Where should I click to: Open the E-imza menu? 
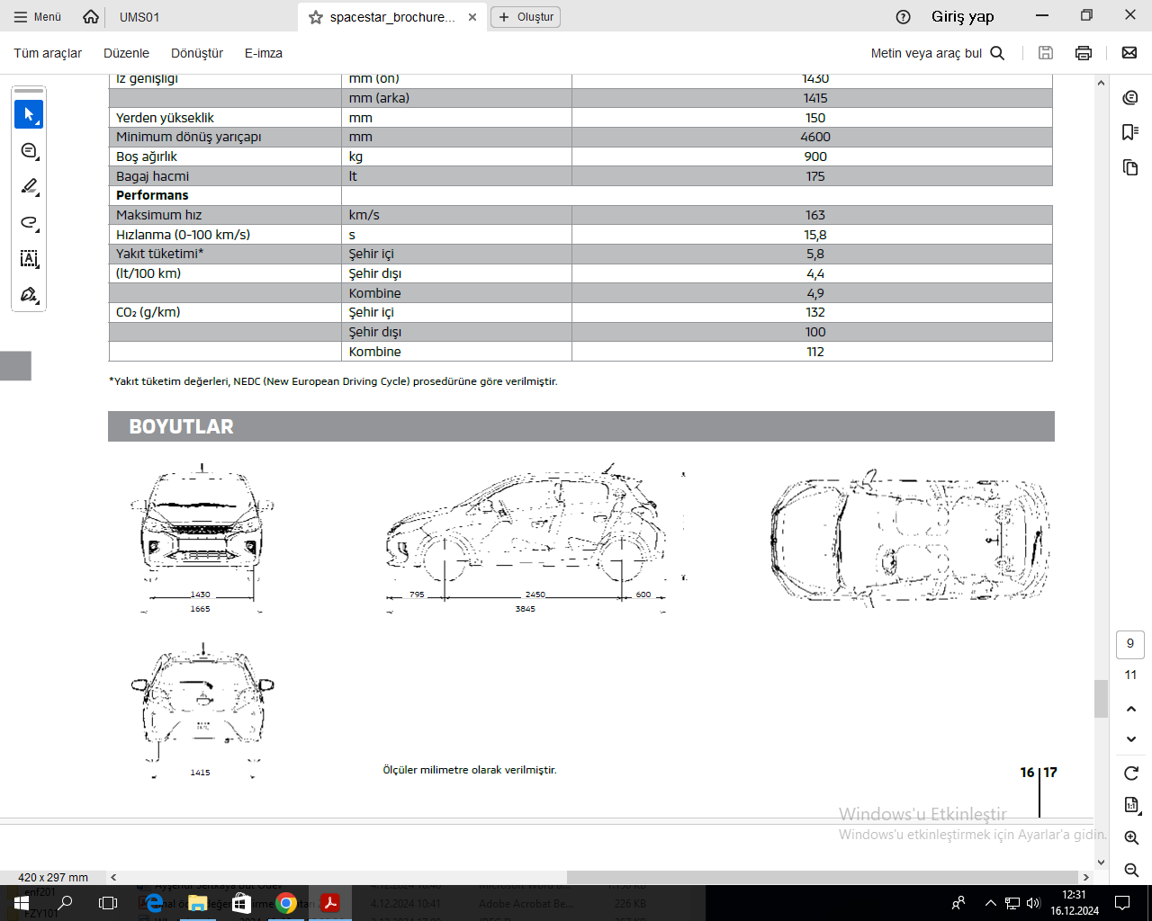pos(264,53)
